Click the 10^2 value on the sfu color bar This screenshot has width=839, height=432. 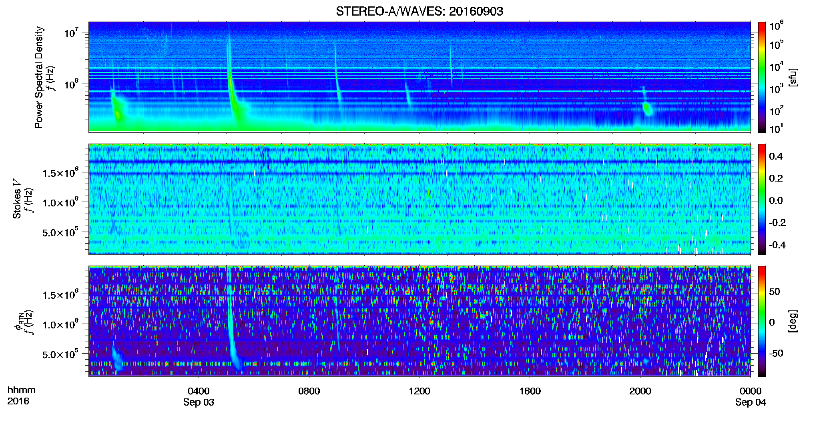tap(777, 110)
